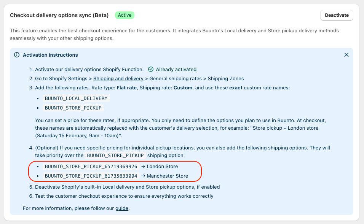Click the London Store label
This screenshot has height=224, width=364.
pos(162,167)
